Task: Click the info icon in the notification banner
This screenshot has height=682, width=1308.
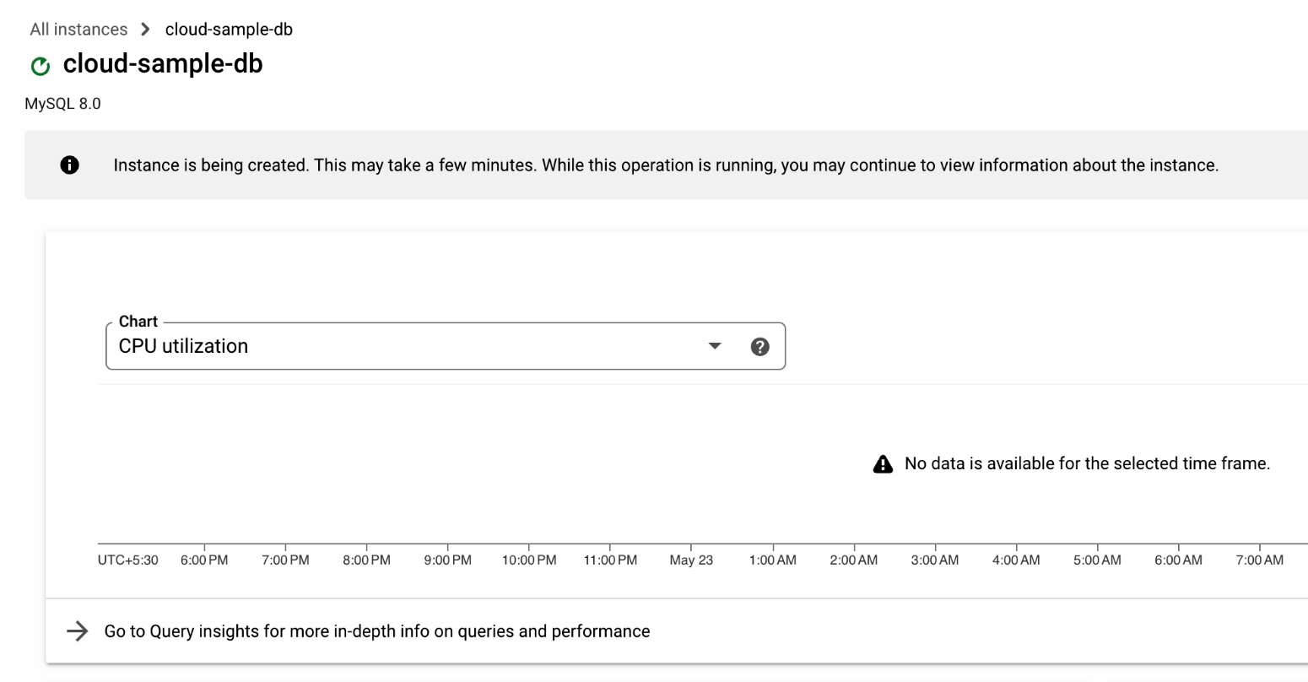Action: [x=70, y=165]
